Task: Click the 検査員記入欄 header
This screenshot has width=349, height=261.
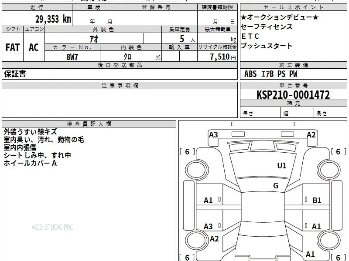Action: [89, 124]
